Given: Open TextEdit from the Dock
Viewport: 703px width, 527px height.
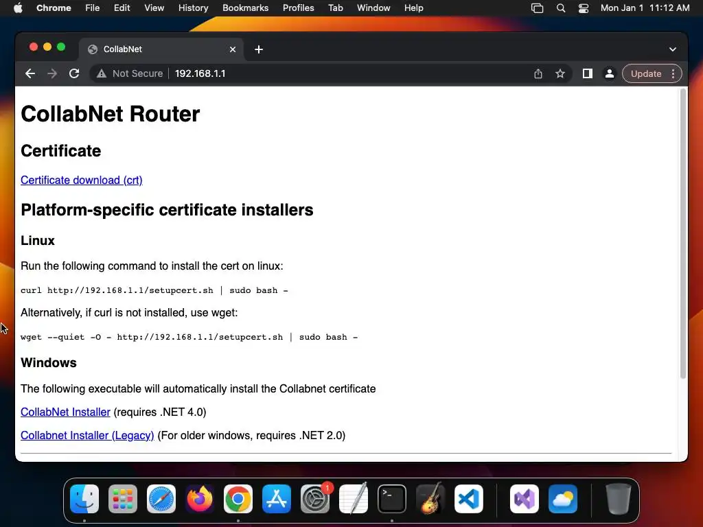Looking at the screenshot, I should (x=354, y=499).
